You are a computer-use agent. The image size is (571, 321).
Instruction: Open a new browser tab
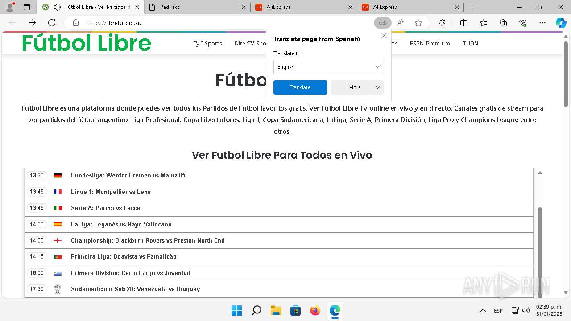pos(472,7)
